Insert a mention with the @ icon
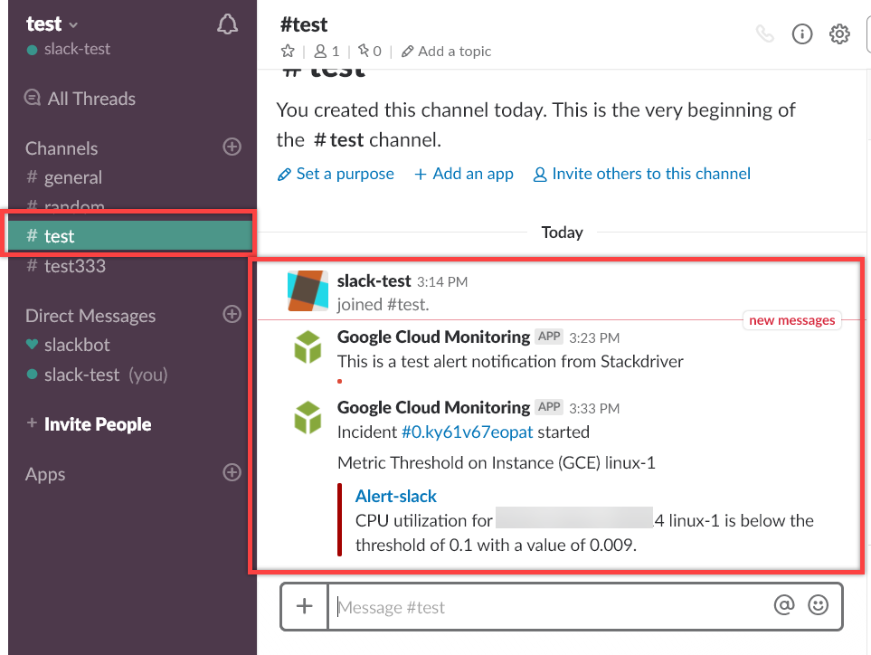871x655 pixels. (784, 604)
